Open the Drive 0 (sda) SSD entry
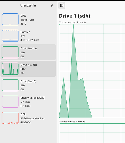The height and width of the screenshot is (143, 125). click(28, 52)
